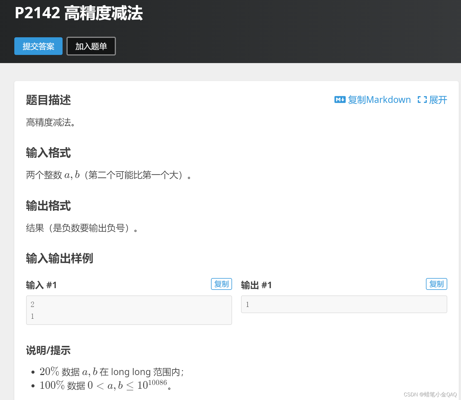This screenshot has height=400, width=461.
Task: Click the 输出 #1 label
Action: coord(256,285)
